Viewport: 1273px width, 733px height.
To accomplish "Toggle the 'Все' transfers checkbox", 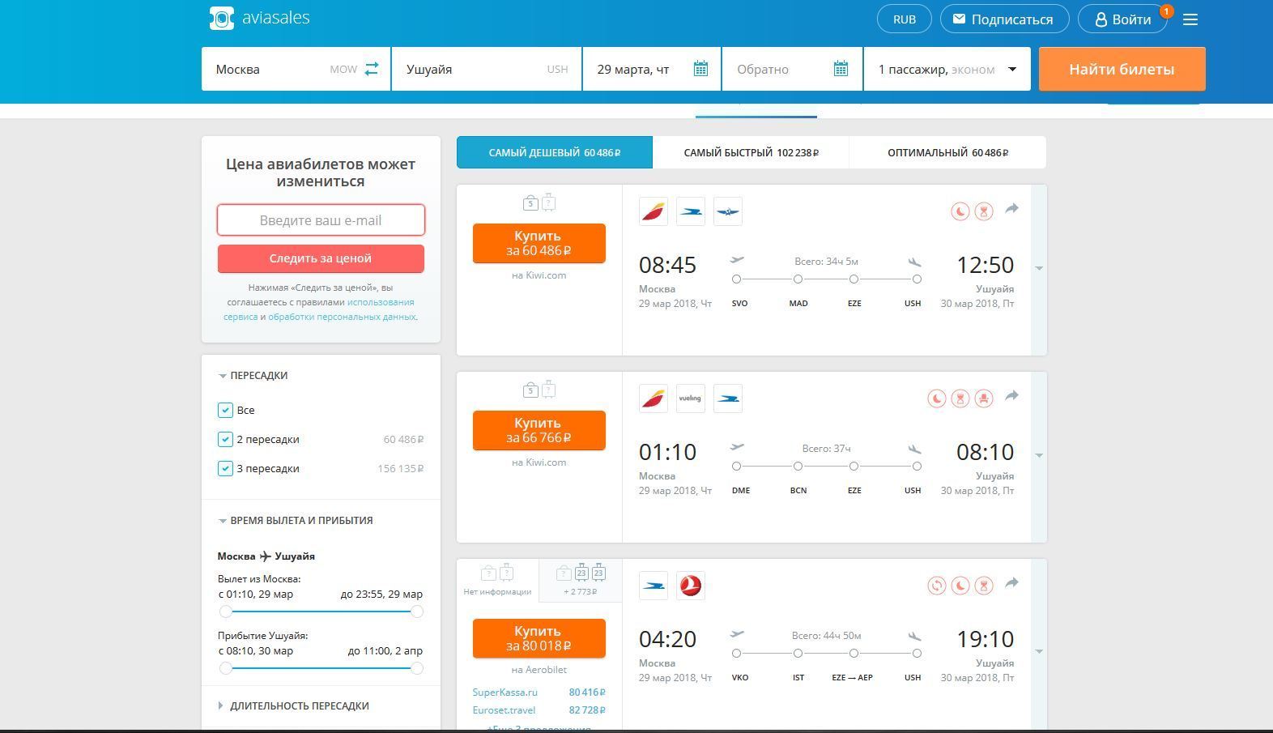I will coord(225,411).
